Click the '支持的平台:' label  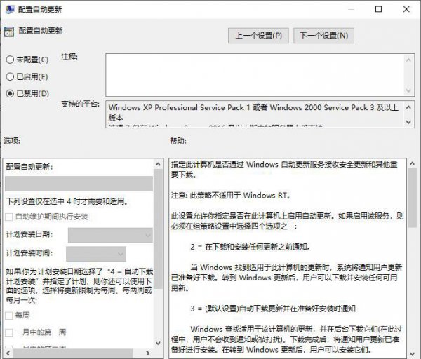[80, 104]
